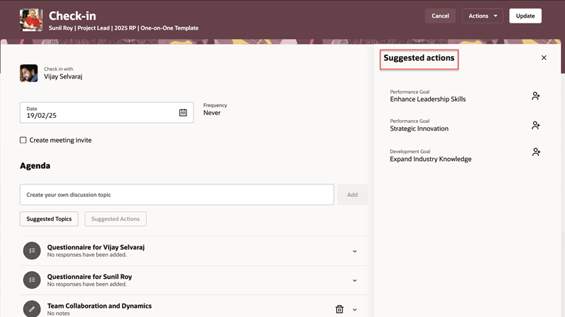565x317 pixels.
Task: Open Suggested Topics
Action: pos(49,219)
